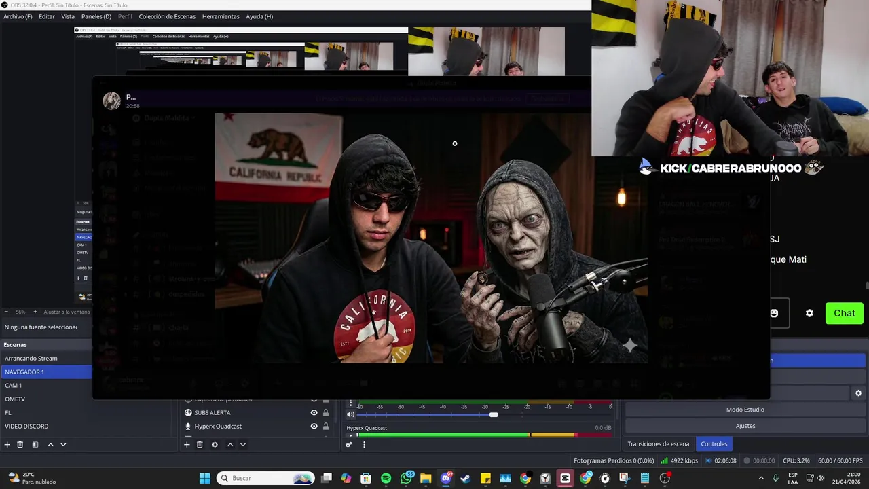Click the 4922 kbps bitrate status
Image resolution: width=869 pixels, height=489 pixels.
tap(678, 460)
